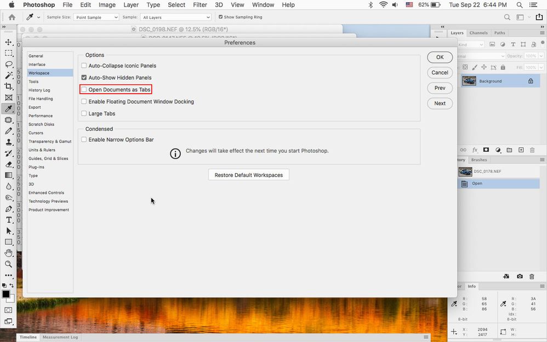Screen dimensions: 547x342
Task: Select the Clone Stamp tool
Action: (x=8, y=142)
